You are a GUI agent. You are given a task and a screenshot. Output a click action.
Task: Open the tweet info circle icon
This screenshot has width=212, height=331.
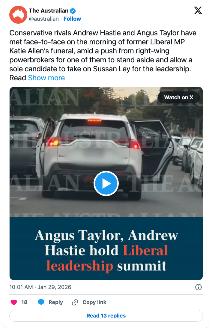pos(199,287)
